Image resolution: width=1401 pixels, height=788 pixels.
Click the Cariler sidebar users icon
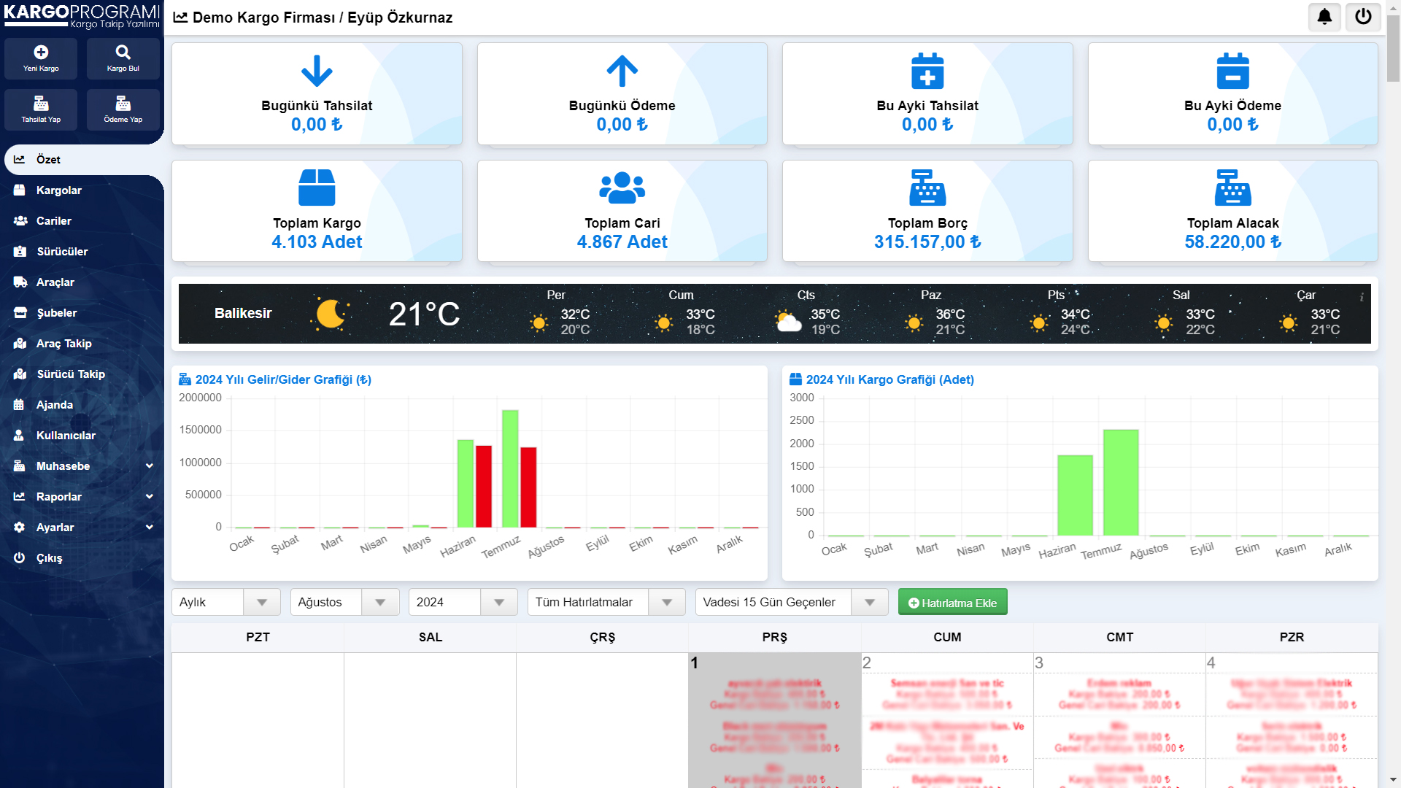[x=20, y=220]
